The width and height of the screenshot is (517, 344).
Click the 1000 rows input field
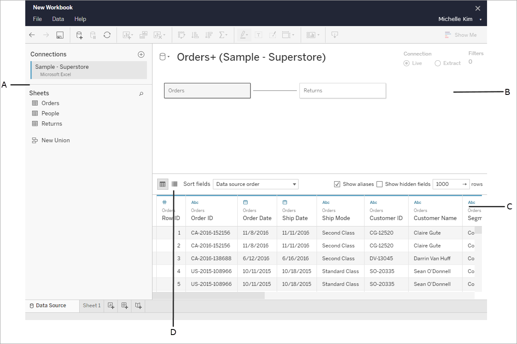coord(448,184)
